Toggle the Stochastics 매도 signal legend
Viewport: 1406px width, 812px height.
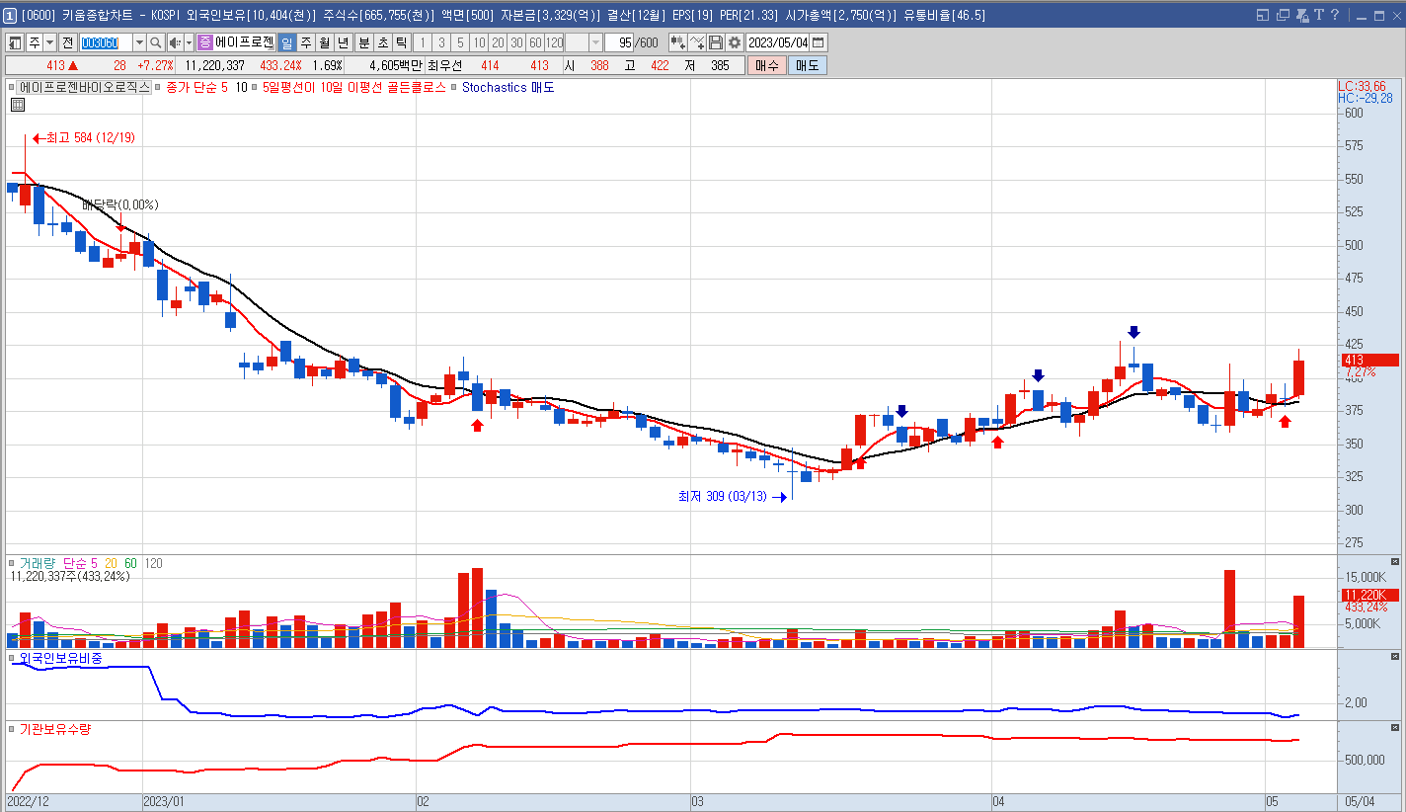pos(508,87)
